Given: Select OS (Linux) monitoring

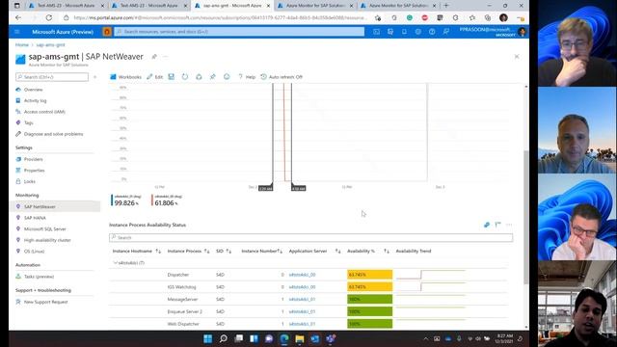Looking at the screenshot, I should pyautogui.click(x=34, y=251).
